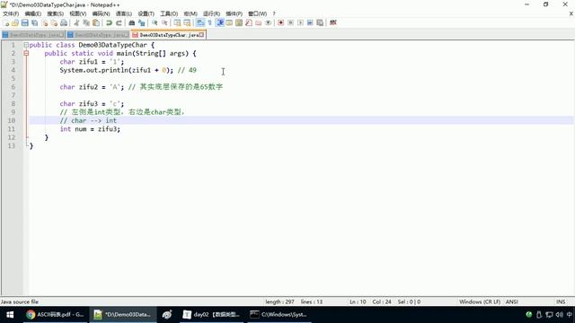
Task: Open the 搜索(S) menu
Action: click(x=56, y=13)
